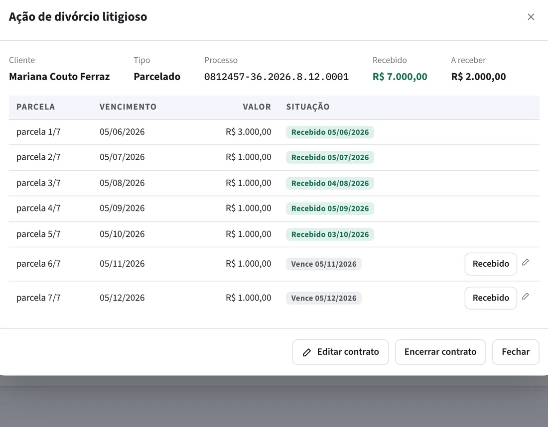Edit parcela 6/7 with pencil icon
548x427 pixels.
coord(525,263)
